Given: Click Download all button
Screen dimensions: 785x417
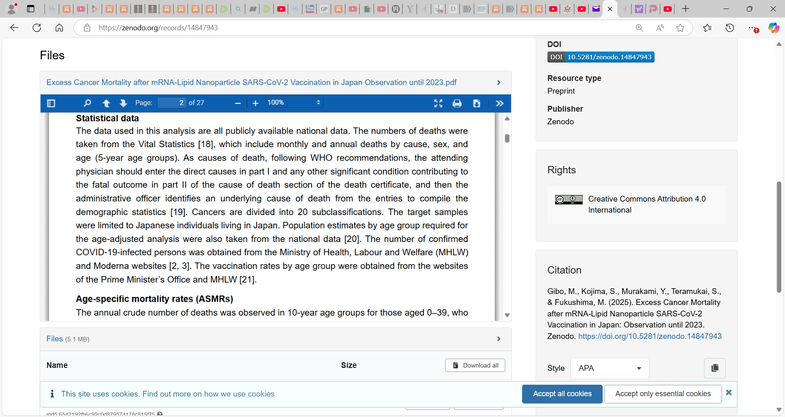Looking at the screenshot, I should 475,365.
